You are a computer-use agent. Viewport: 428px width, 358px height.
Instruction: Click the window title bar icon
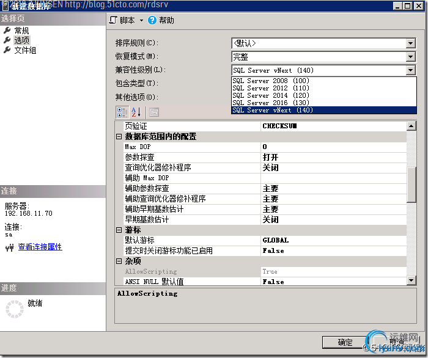point(5,5)
